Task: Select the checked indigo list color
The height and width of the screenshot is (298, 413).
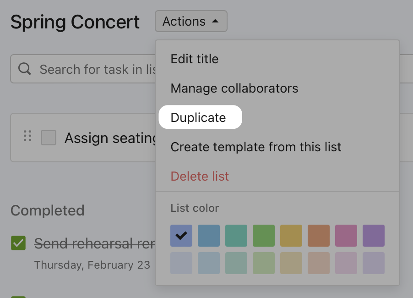Action: pyautogui.click(x=181, y=236)
